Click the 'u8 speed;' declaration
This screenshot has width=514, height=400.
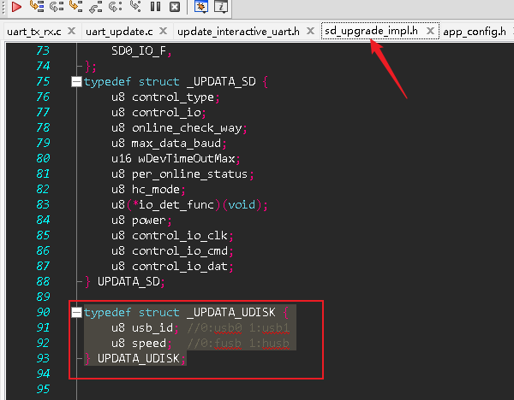(x=141, y=343)
